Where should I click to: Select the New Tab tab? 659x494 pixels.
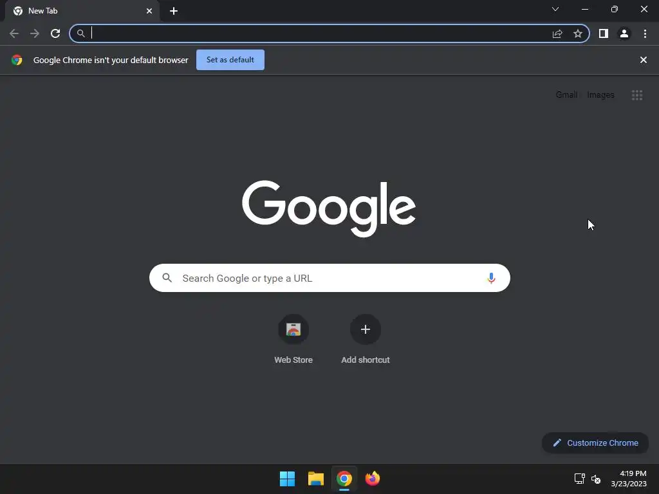82,11
